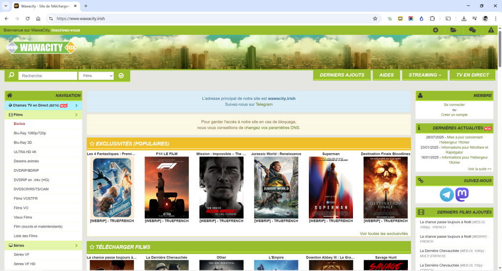Open the Mastodon icon under Suivez-nous
This screenshot has width=502, height=271.
pos(462,195)
